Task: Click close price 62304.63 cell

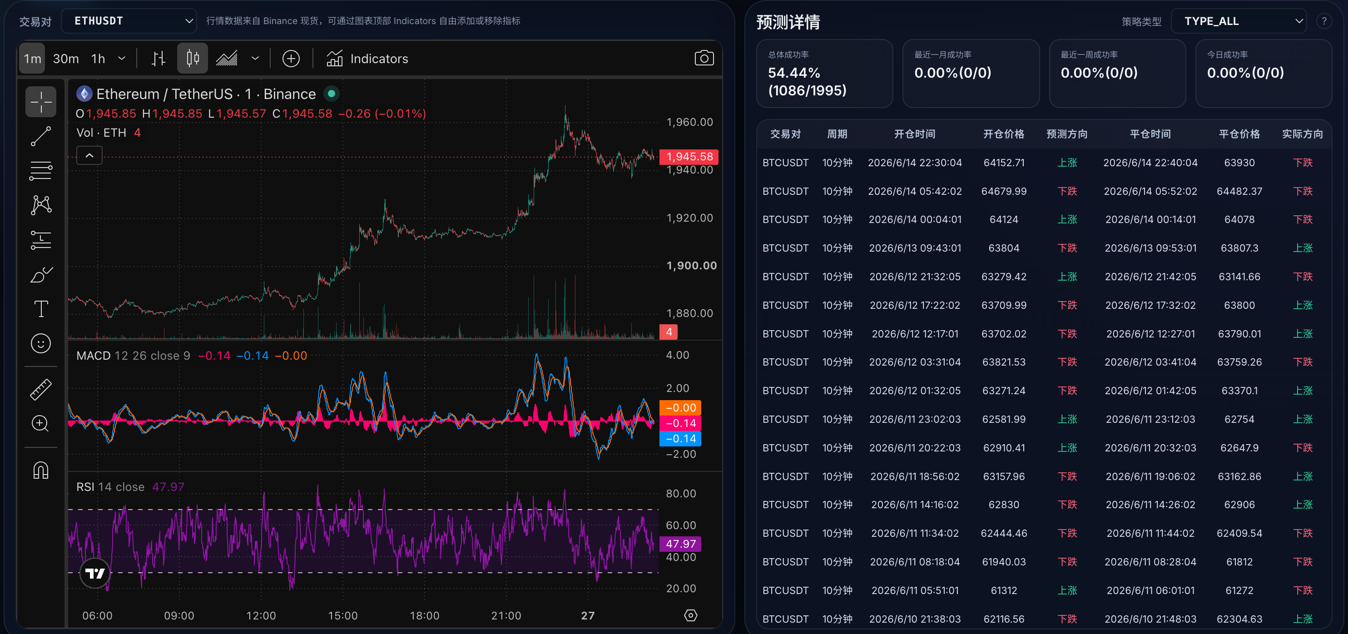Action: click(x=1239, y=619)
